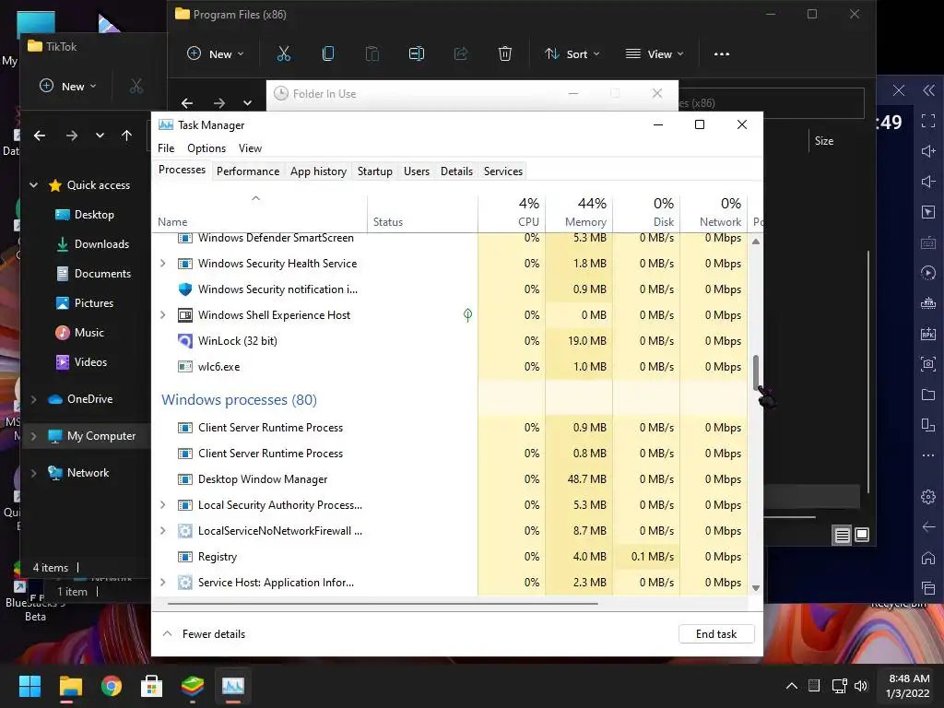Image resolution: width=944 pixels, height=708 pixels.
Task: Show hidden system tray icons
Action: (792, 686)
